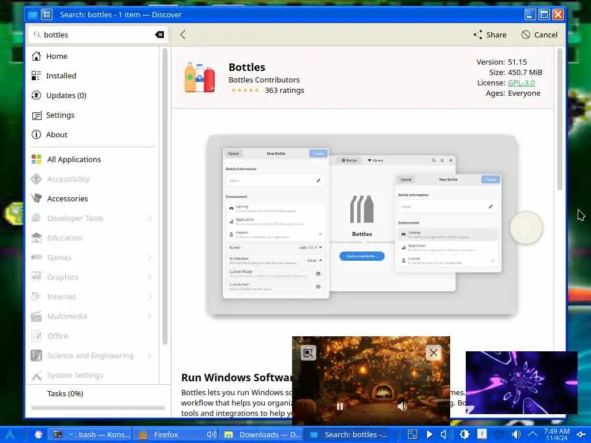Open brightness tray icon

click(465, 435)
